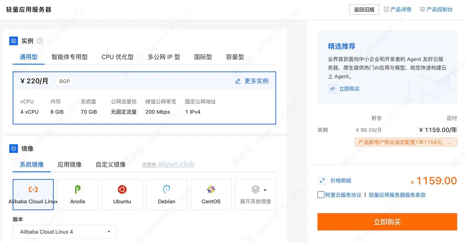Open the CPU 优化型 tab
466x242 pixels.
[117, 57]
